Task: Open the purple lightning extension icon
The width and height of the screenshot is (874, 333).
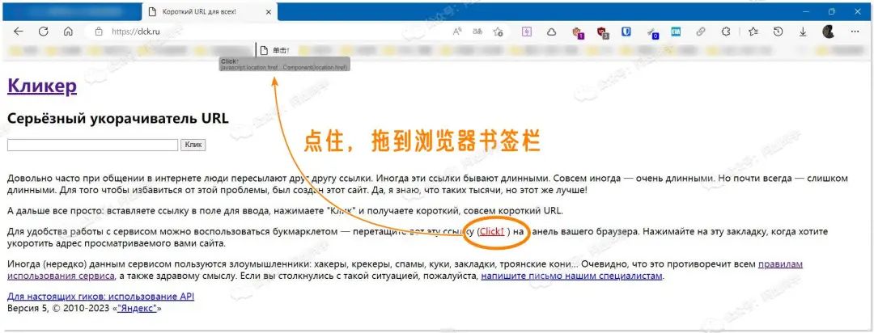Action: [x=527, y=32]
